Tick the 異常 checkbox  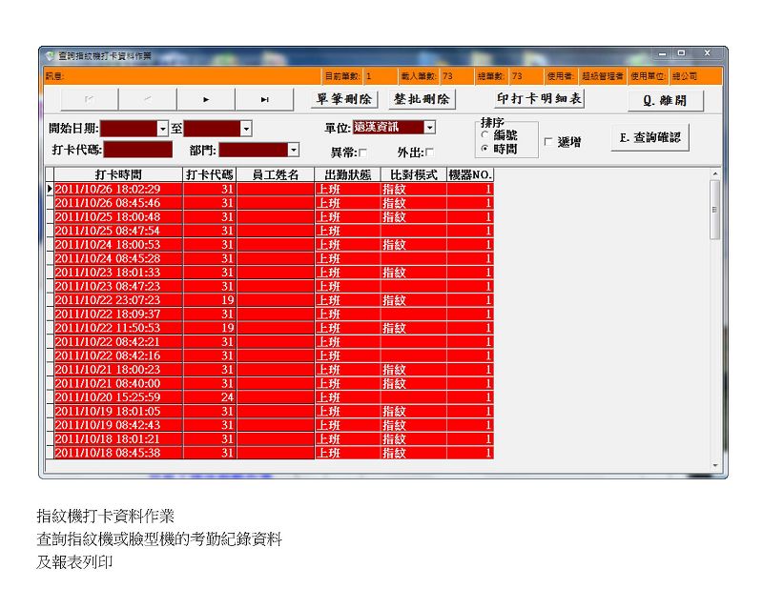(362, 152)
